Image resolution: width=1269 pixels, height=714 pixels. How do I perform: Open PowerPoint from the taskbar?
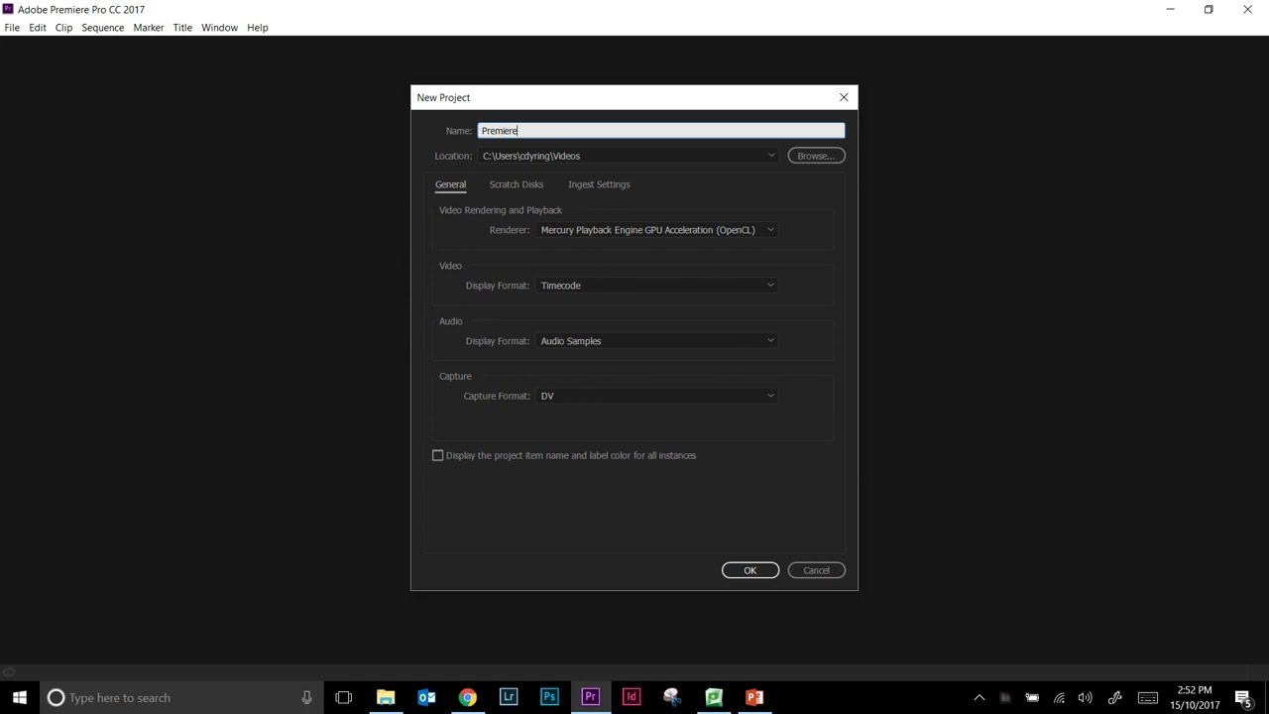(754, 697)
